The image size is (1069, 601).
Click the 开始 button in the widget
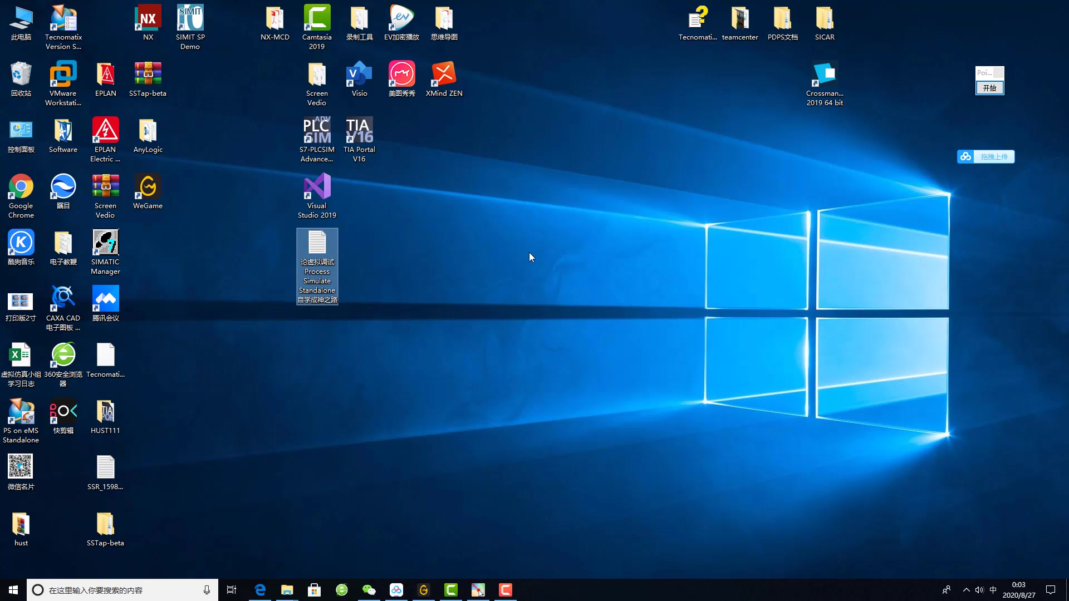pyautogui.click(x=989, y=88)
